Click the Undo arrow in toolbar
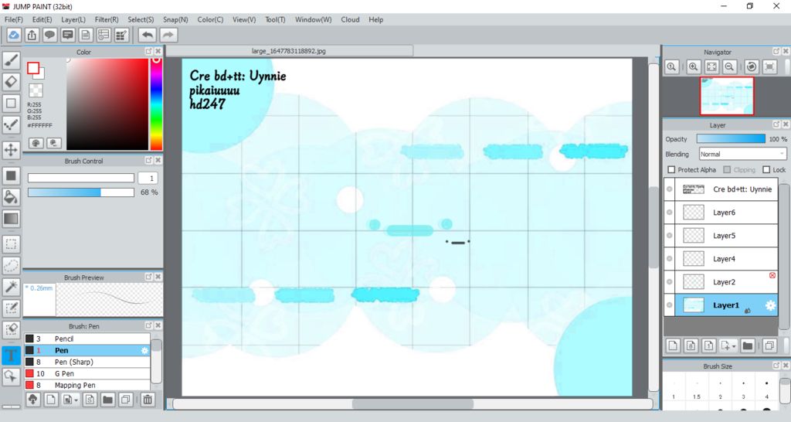Viewport: 791px width, 422px height. tap(148, 36)
